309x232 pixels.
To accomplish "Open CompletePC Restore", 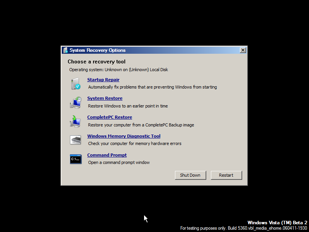I will [109, 117].
